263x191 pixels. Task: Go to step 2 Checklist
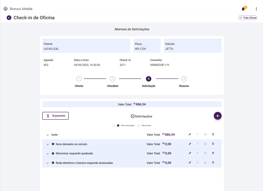point(112,79)
